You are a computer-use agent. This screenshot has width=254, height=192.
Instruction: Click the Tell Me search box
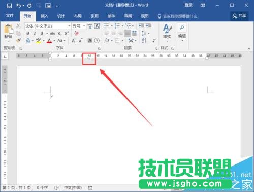[x=177, y=16]
